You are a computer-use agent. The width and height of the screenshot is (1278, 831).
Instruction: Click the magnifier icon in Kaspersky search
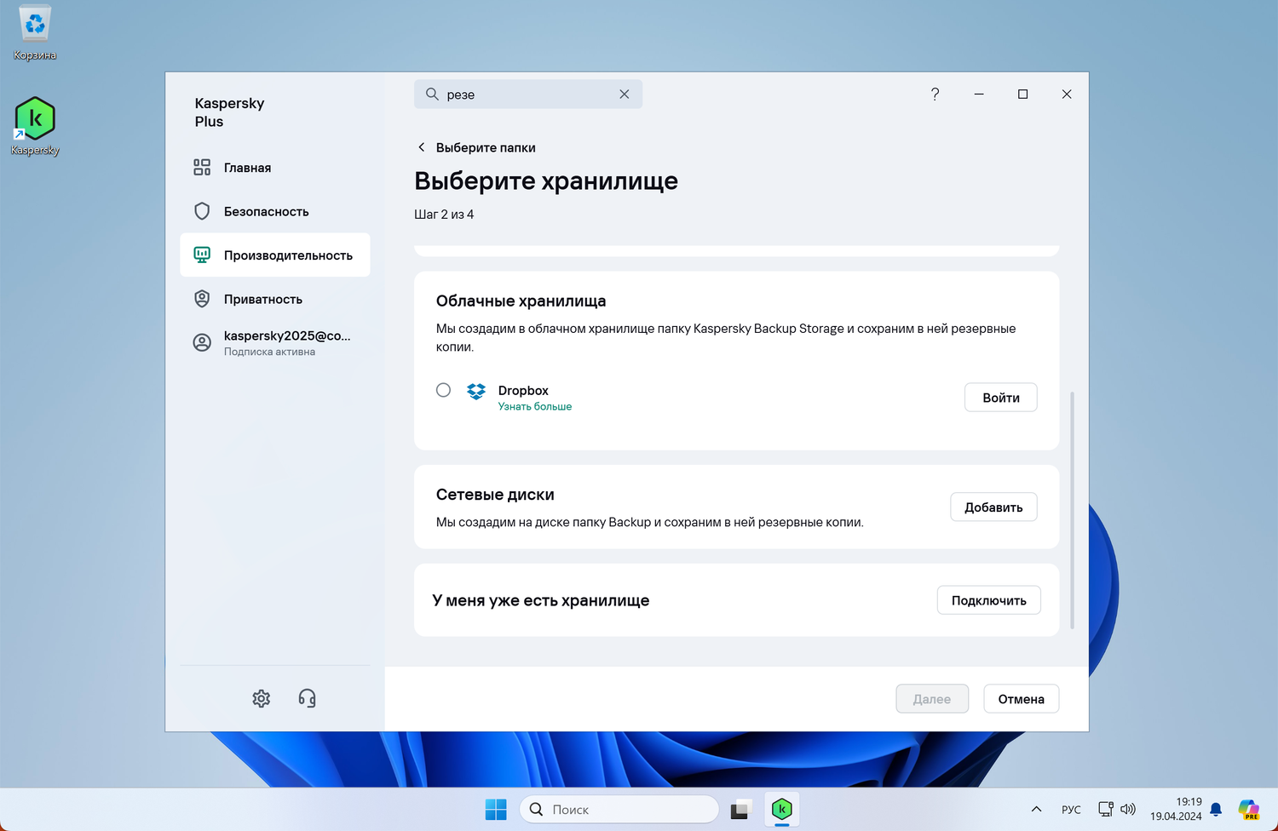(x=432, y=94)
